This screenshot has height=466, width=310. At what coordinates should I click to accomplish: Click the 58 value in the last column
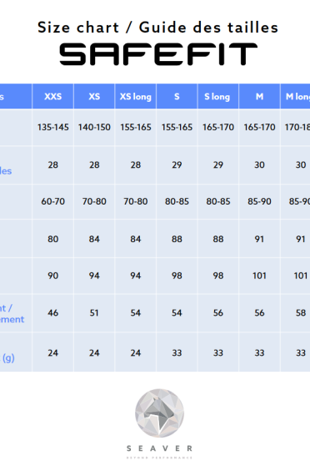coord(301,313)
